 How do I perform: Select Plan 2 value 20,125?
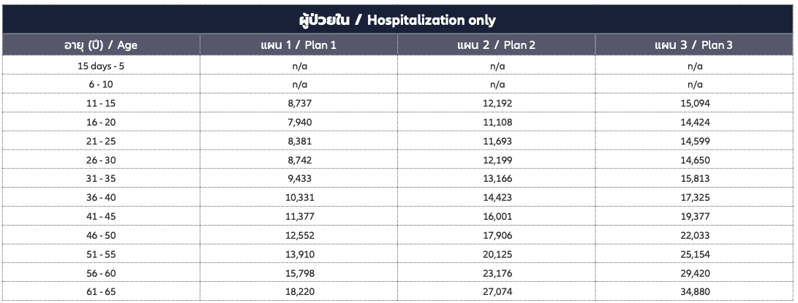point(496,254)
